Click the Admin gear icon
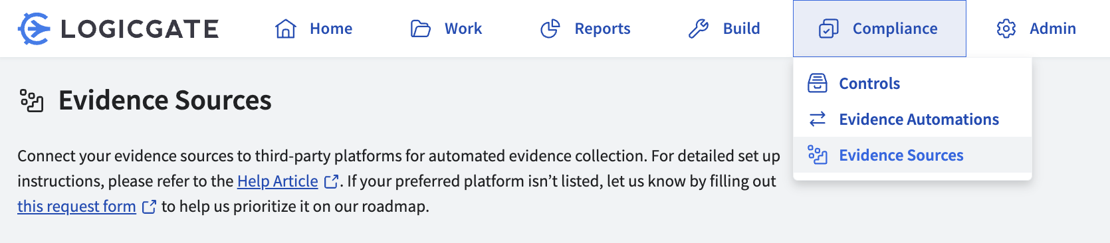The width and height of the screenshot is (1110, 243). click(x=1006, y=29)
